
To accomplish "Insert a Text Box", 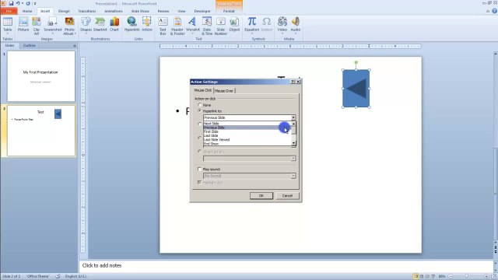I will (x=163, y=26).
